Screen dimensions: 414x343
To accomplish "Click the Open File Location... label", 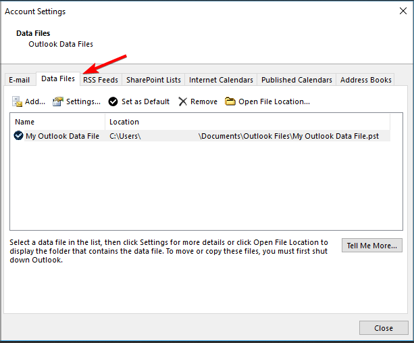I will click(274, 101).
